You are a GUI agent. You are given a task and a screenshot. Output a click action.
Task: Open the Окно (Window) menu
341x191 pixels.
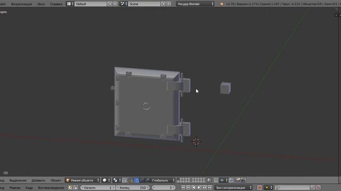click(x=41, y=4)
